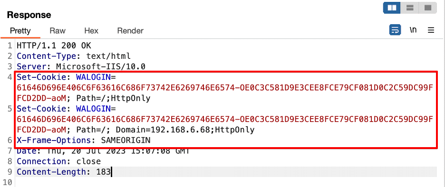Viewport: 445px width, 187px height.
Task: Select the top-bottom split layout icon
Action: 409,8
